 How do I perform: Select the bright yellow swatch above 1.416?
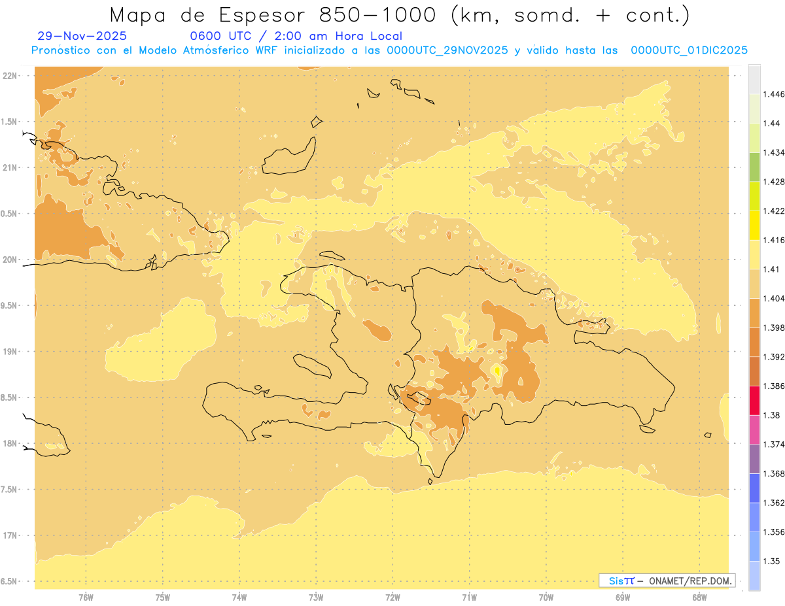pos(754,225)
